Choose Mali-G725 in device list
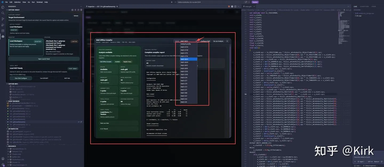384x167 pixels. click(x=189, y=47)
